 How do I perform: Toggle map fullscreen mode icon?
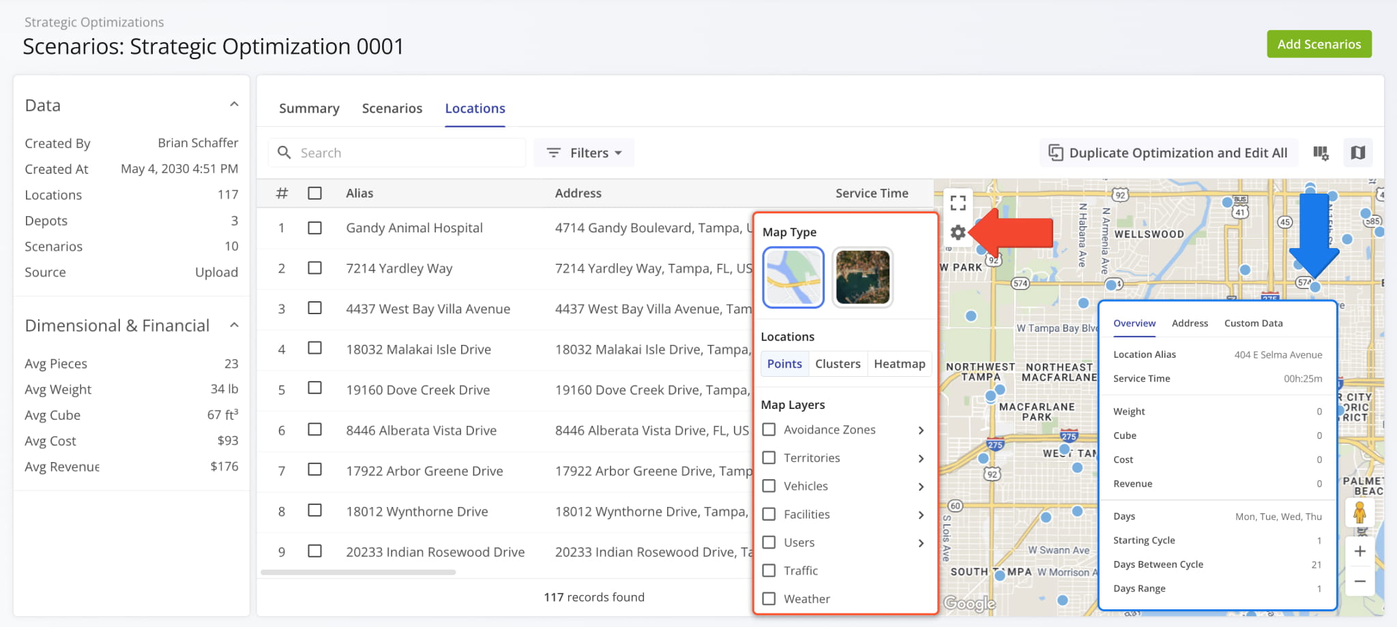[x=958, y=202]
